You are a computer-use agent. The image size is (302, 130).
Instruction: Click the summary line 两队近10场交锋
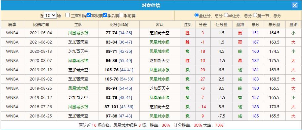(151, 125)
